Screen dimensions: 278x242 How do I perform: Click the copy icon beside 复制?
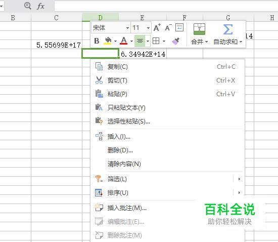(x=99, y=67)
